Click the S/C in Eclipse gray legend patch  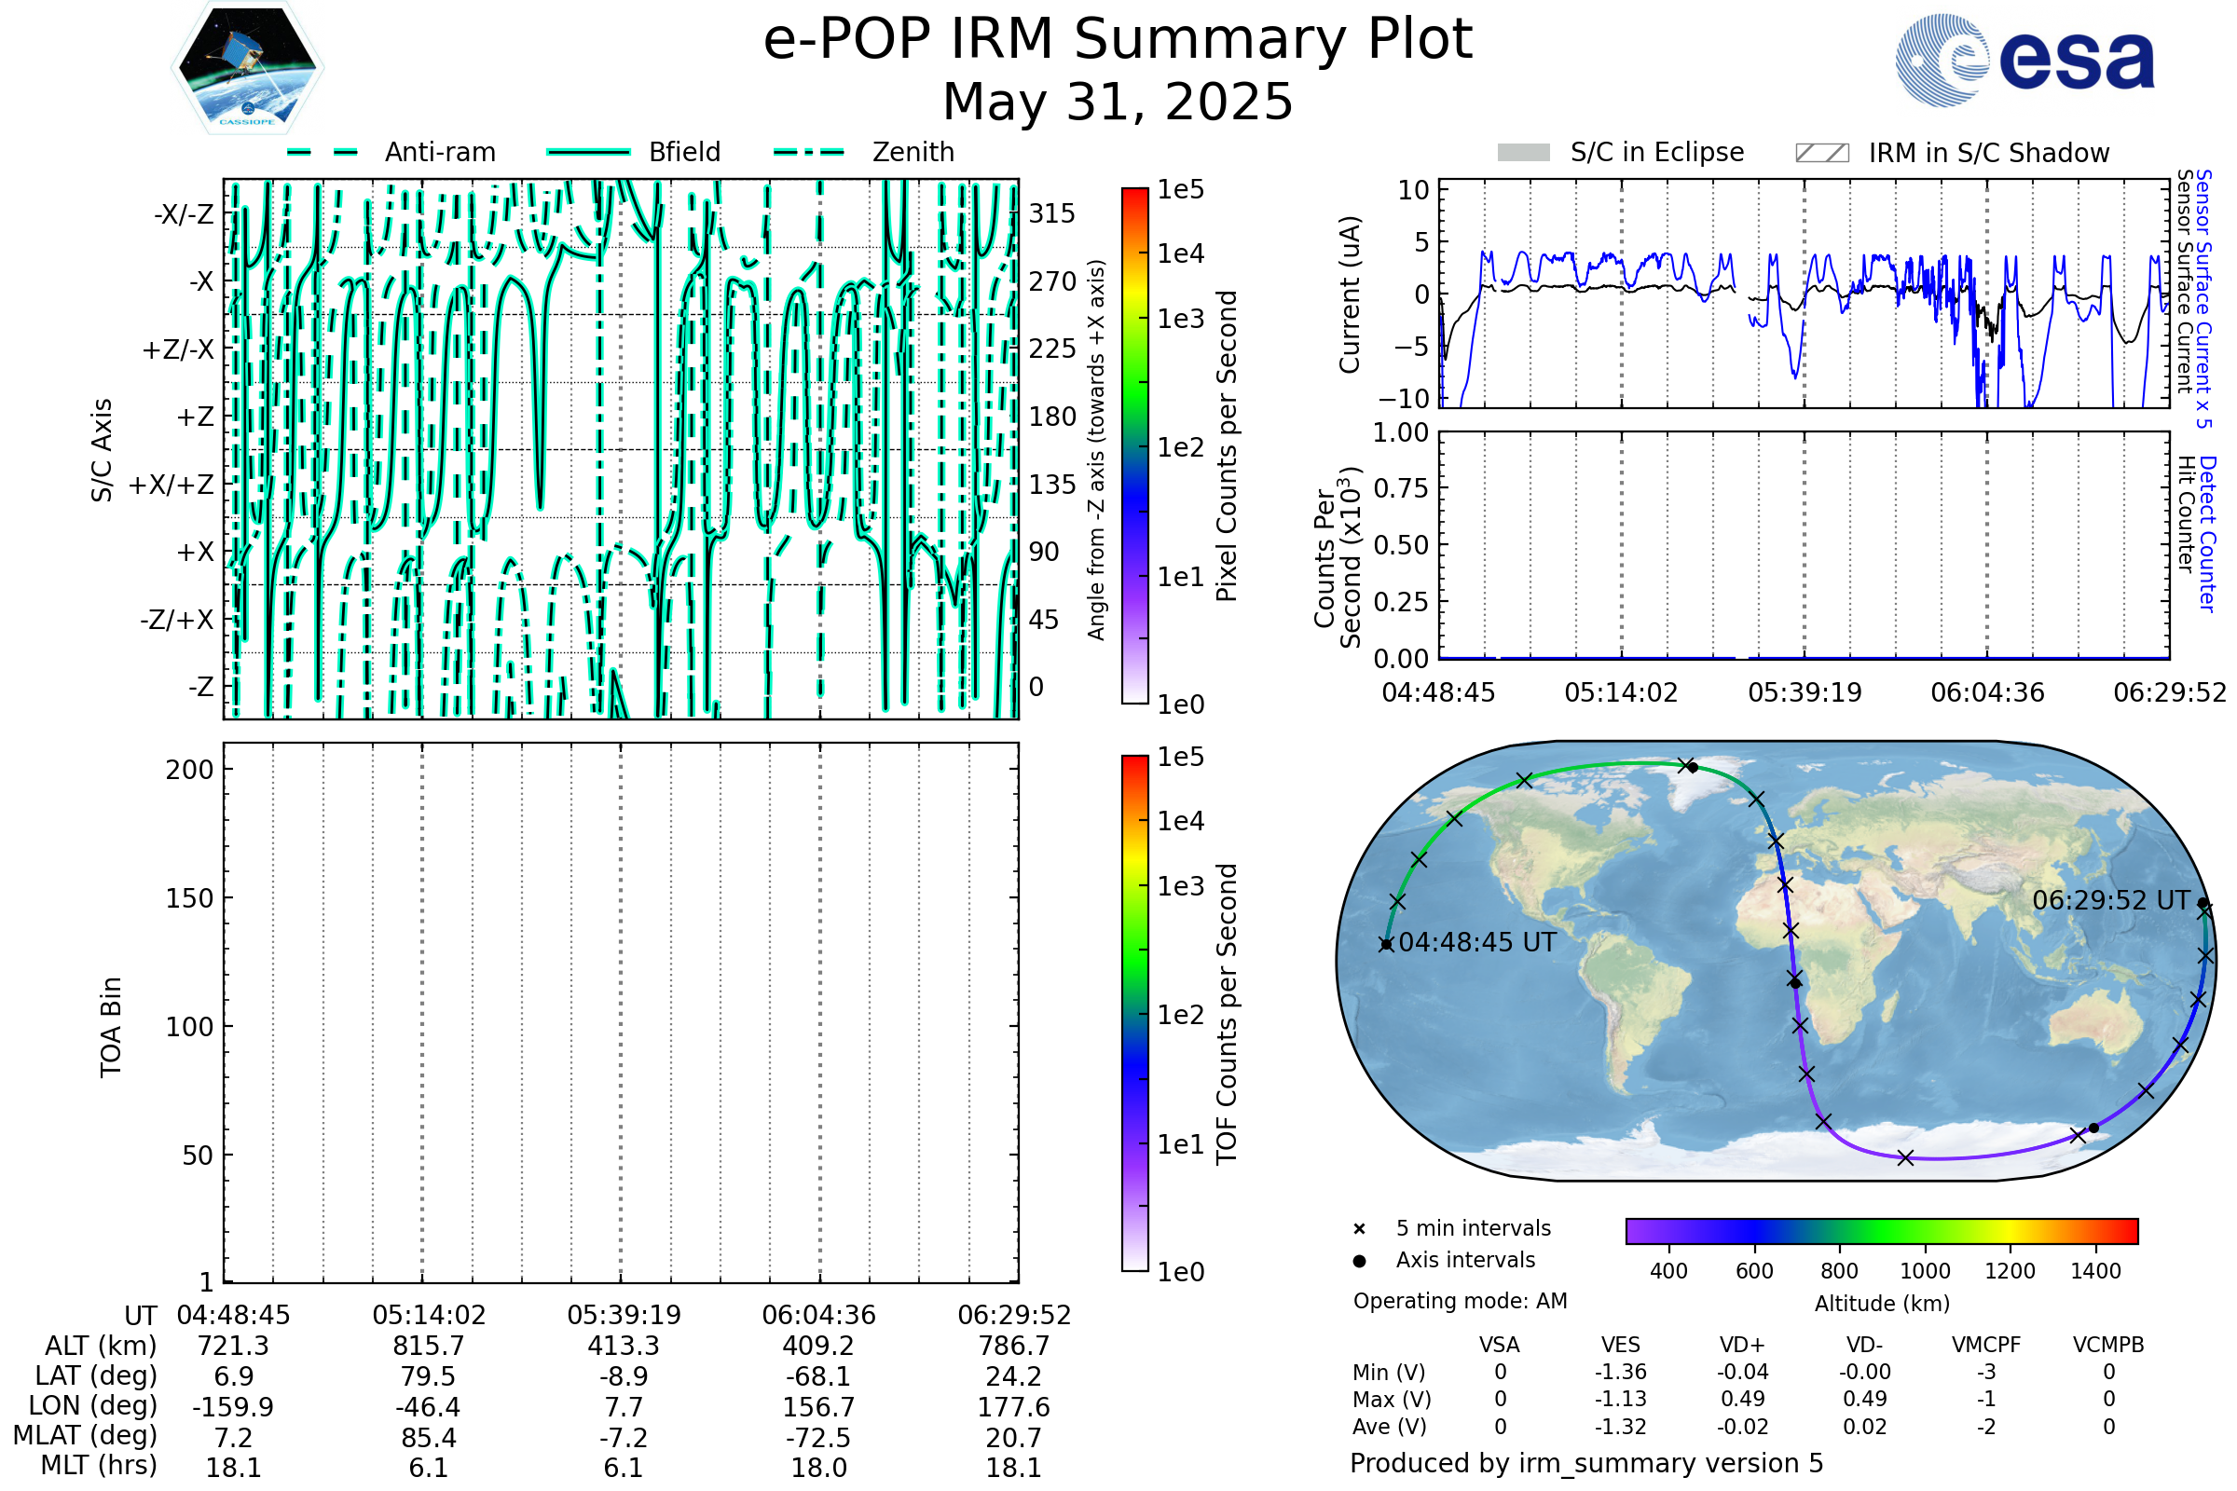coord(1523,153)
